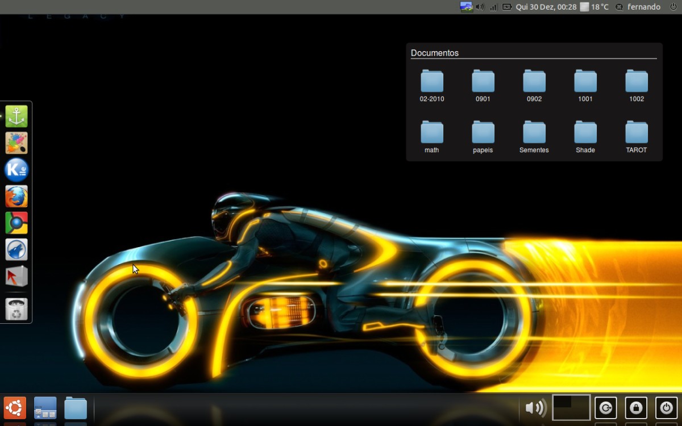Launch the blue wolf Amarok icon

pyautogui.click(x=16, y=250)
